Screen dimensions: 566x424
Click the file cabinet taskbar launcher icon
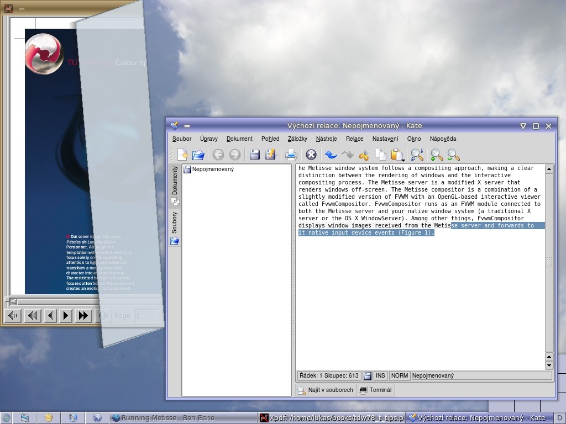pyautogui.click(x=24, y=418)
